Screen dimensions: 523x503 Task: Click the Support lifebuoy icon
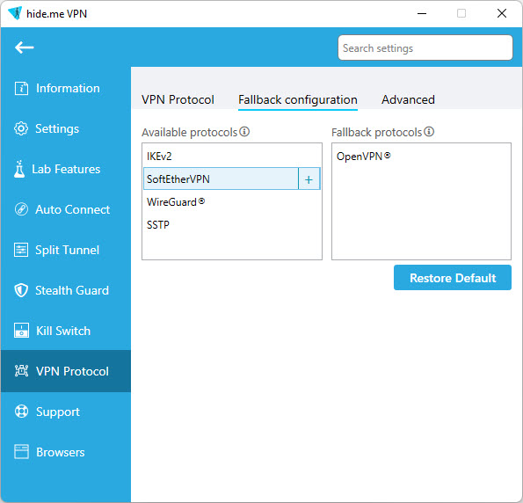pyautogui.click(x=21, y=412)
